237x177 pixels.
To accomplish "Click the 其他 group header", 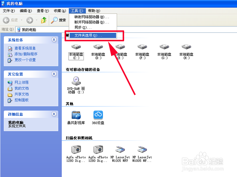I will tap(70, 104).
